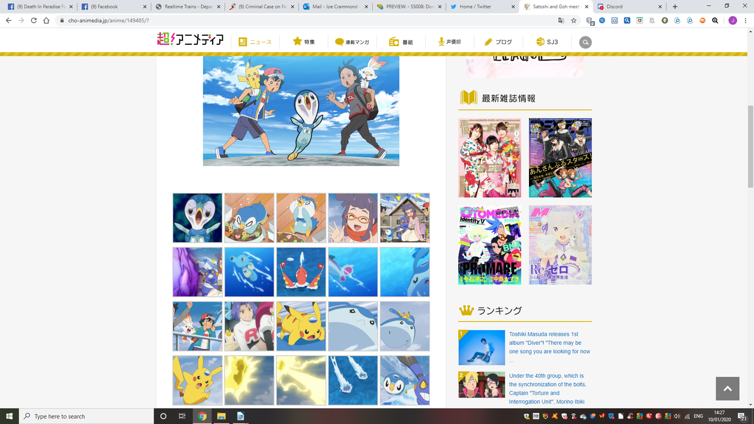Open the kimono girls magazine cover
Screen dimensions: 754x424
point(490,158)
